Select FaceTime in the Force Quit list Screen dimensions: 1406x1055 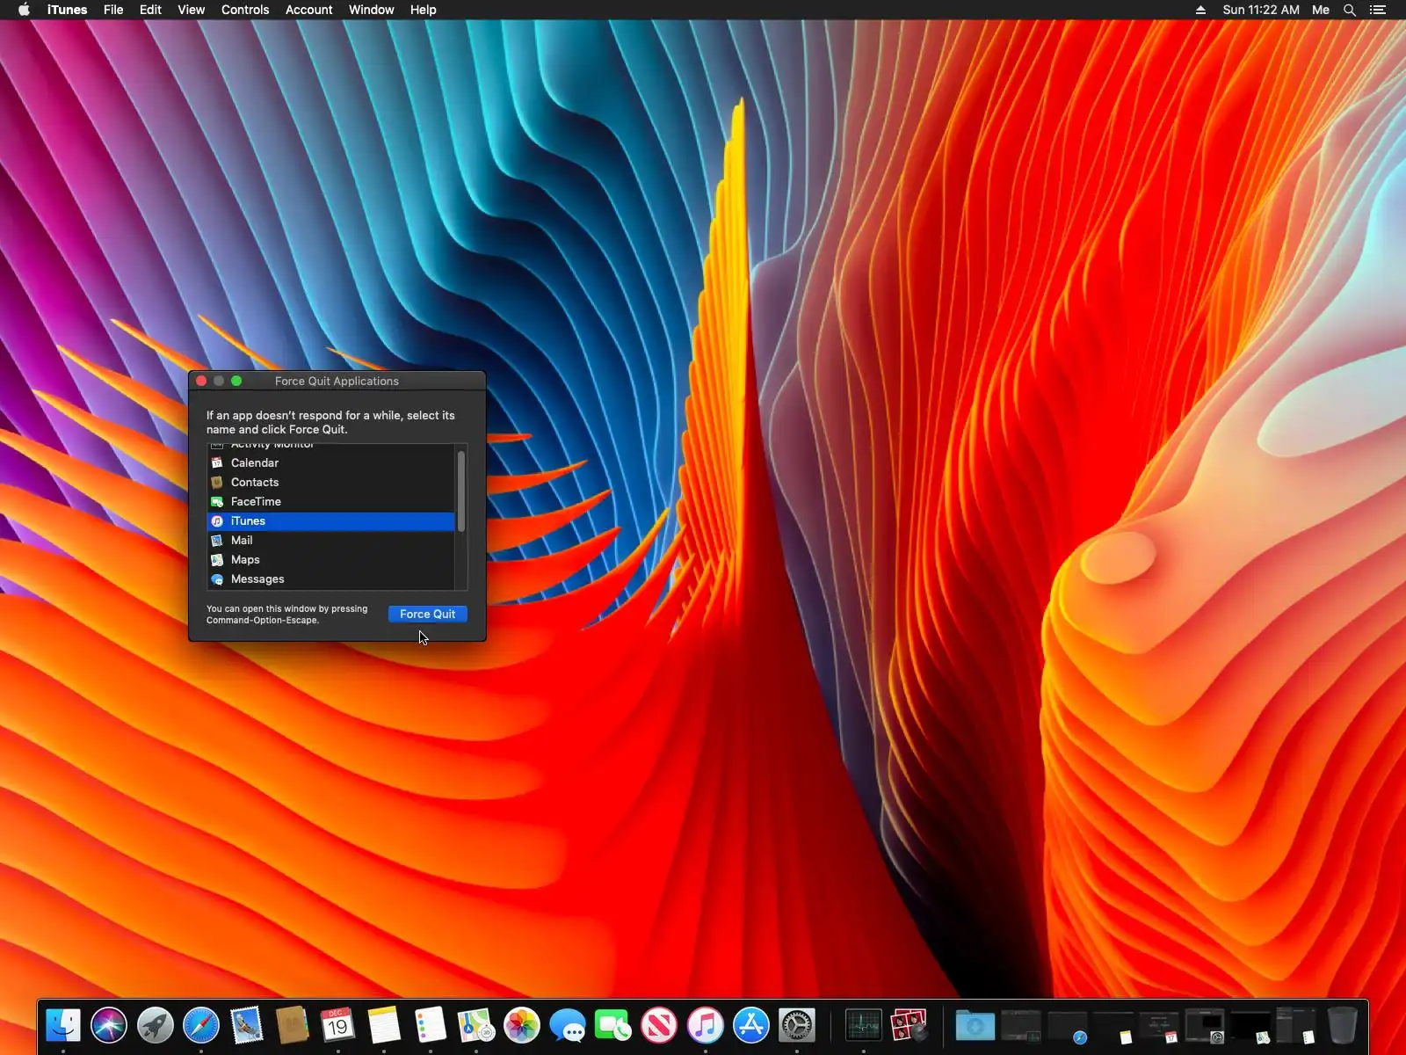click(331, 501)
